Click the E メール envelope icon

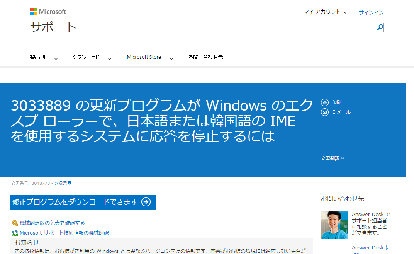click(324, 112)
